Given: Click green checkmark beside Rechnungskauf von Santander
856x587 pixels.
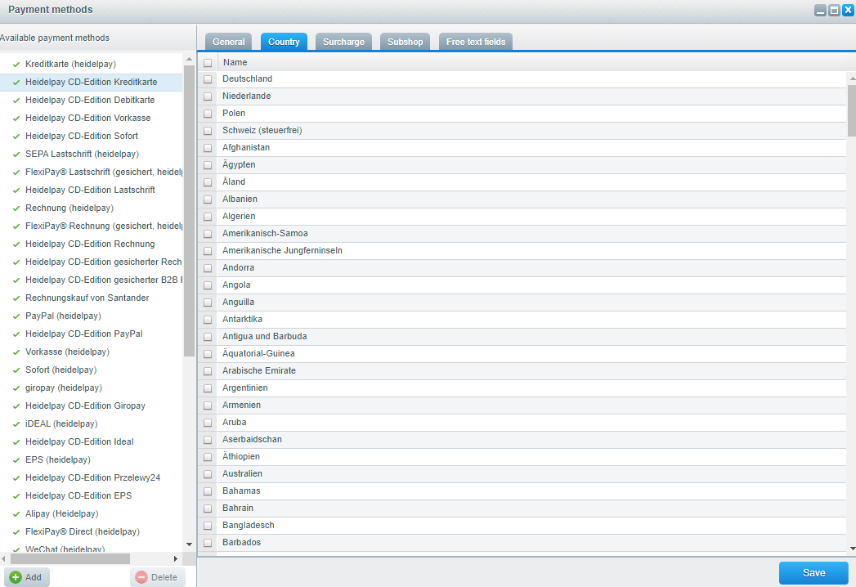Looking at the screenshot, I should coord(16,298).
